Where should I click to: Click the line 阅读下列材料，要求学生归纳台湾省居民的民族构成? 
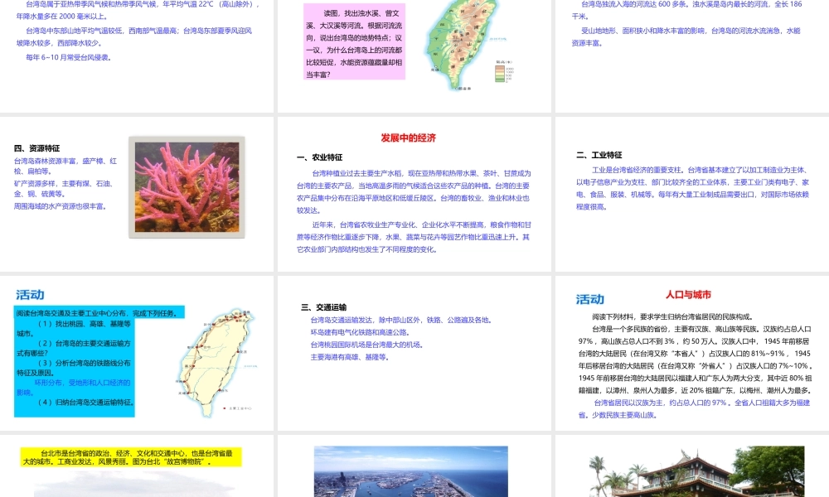672,316
